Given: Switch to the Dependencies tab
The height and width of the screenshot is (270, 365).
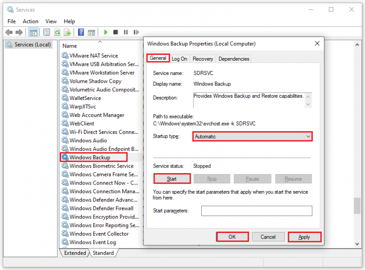Looking at the screenshot, I should 234,59.
